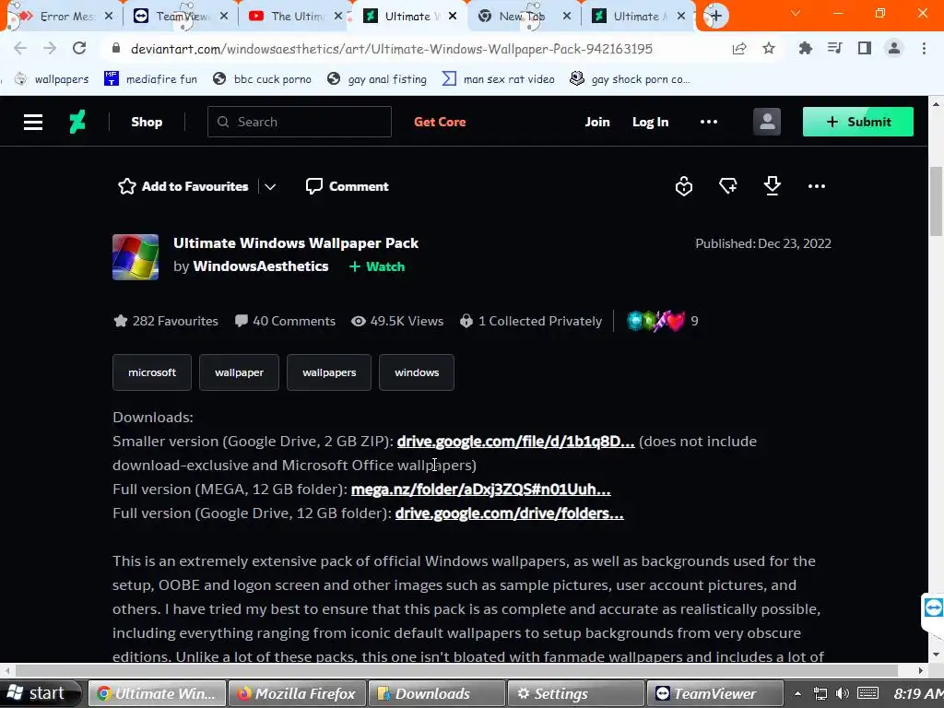
Task: Click the green Submit button
Action: point(858,122)
